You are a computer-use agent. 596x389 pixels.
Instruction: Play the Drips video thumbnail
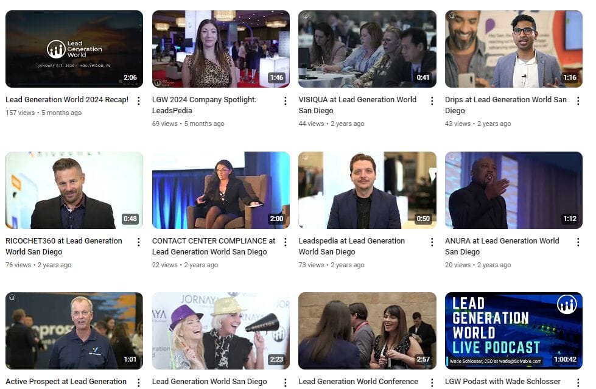point(514,49)
